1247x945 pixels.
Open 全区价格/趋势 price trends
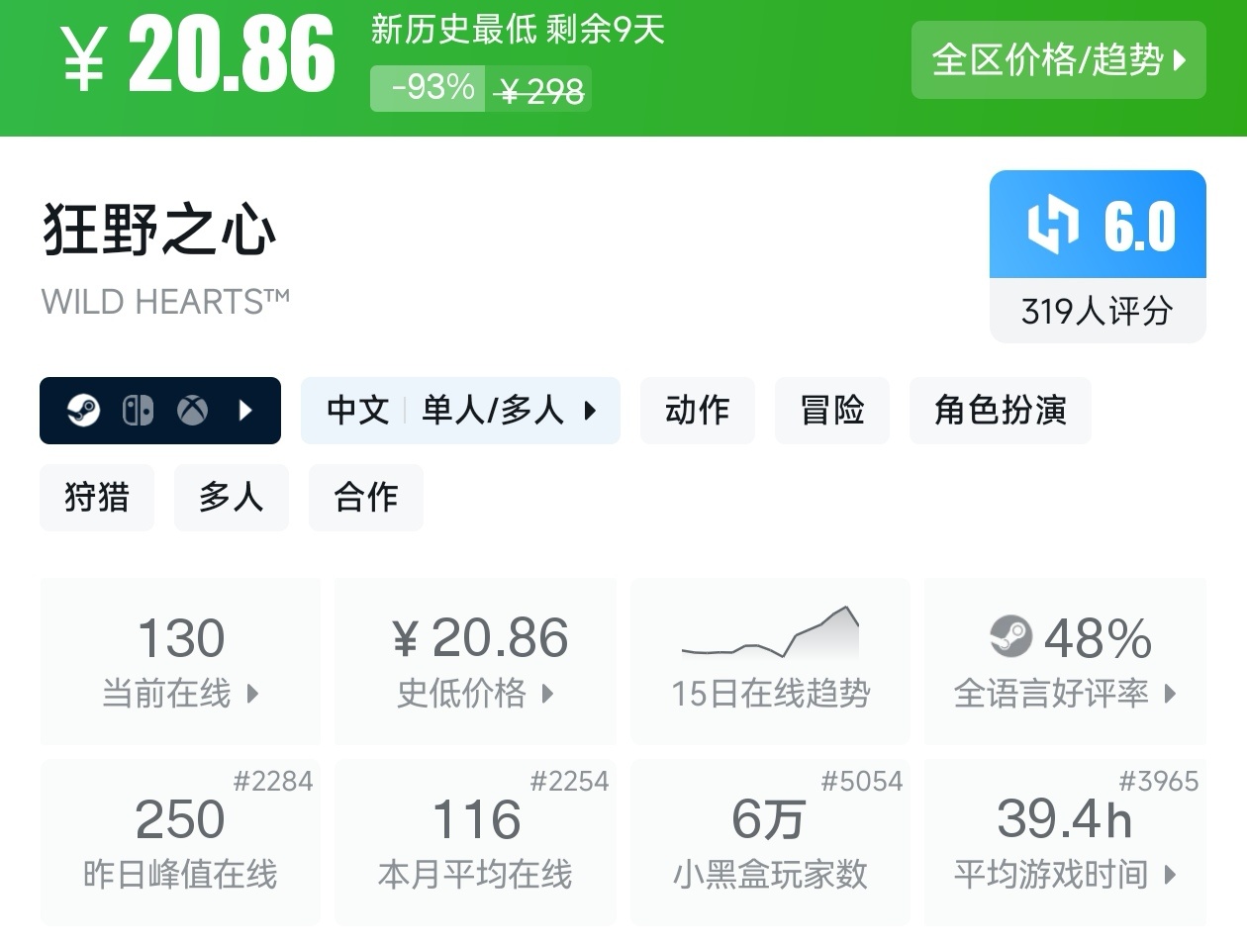click(1058, 60)
